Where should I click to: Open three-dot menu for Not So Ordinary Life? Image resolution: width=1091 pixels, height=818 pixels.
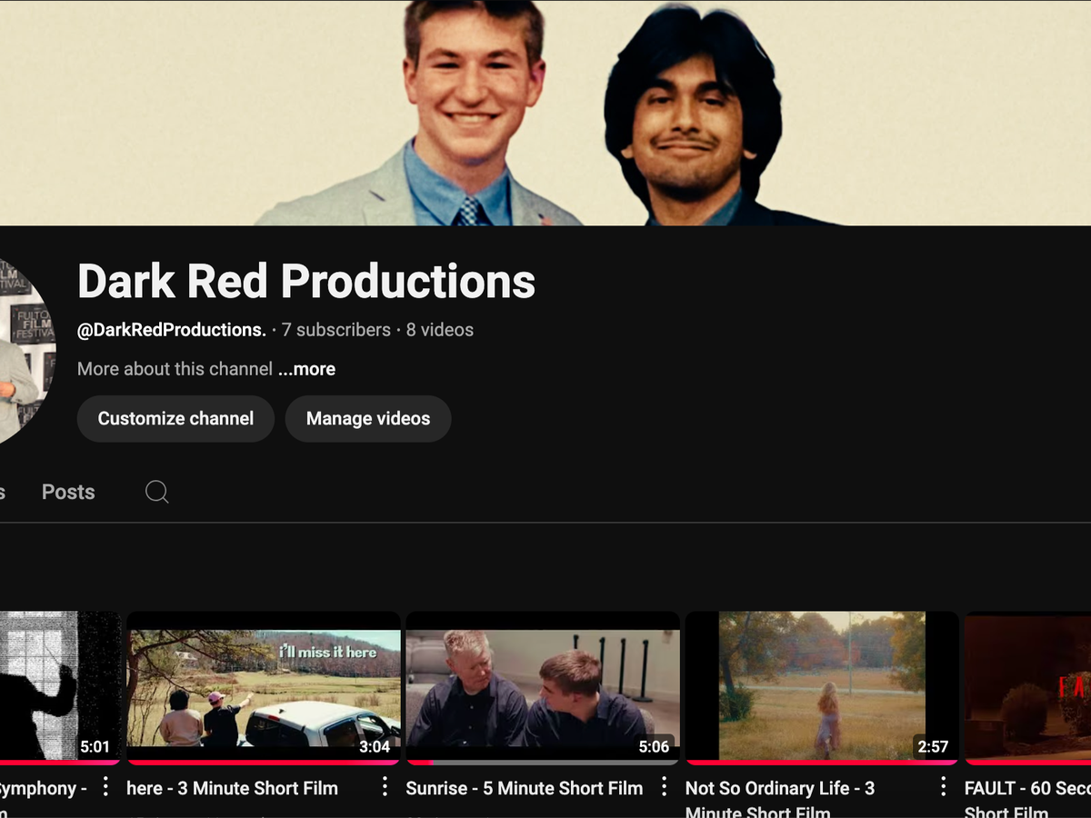(x=943, y=787)
